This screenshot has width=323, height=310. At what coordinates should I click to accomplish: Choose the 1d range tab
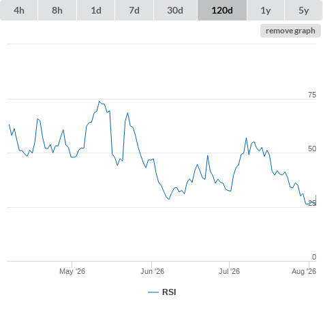click(x=96, y=10)
